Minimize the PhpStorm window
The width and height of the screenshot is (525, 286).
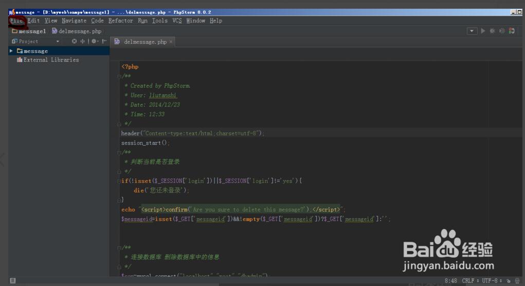tap(513, 12)
